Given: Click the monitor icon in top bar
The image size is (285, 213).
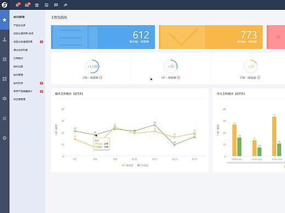Looking at the screenshot, I should tap(47, 5).
